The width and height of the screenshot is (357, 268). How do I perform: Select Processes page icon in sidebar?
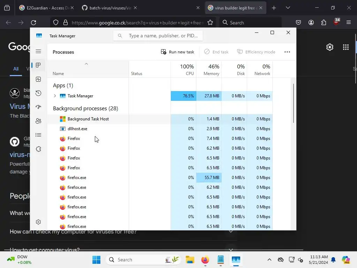pos(38,65)
